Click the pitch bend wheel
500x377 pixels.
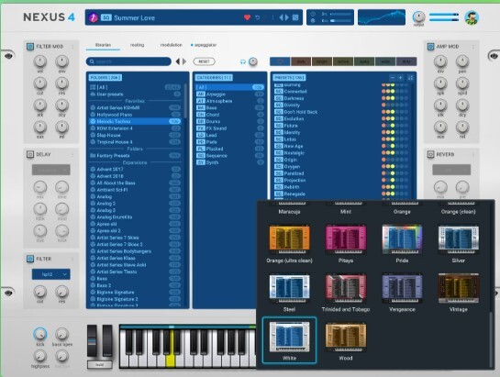(92, 340)
